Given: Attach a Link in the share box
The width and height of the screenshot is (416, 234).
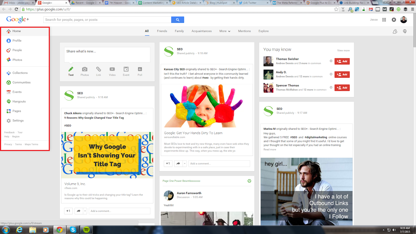Looking at the screenshot, I should click(99, 71).
